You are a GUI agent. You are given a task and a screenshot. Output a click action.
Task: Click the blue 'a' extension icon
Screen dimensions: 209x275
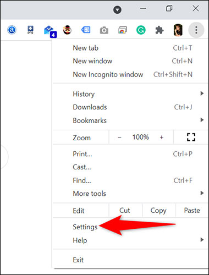(x=12, y=30)
